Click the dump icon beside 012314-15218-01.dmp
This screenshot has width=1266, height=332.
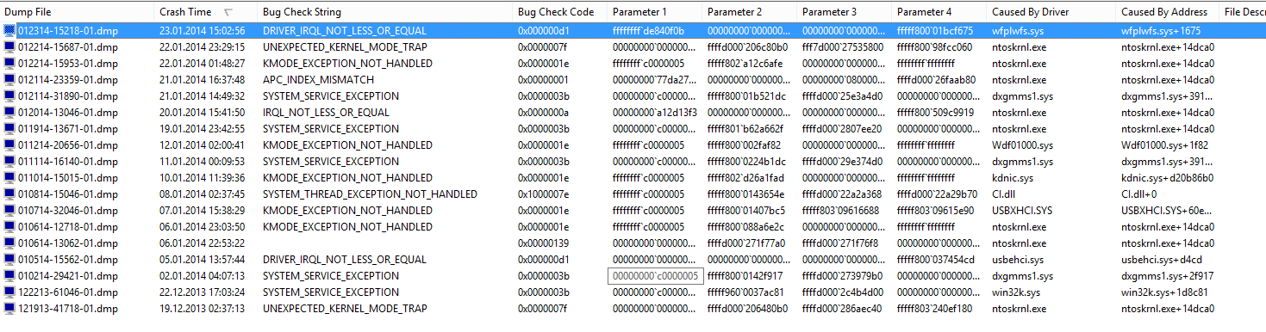pos(9,30)
